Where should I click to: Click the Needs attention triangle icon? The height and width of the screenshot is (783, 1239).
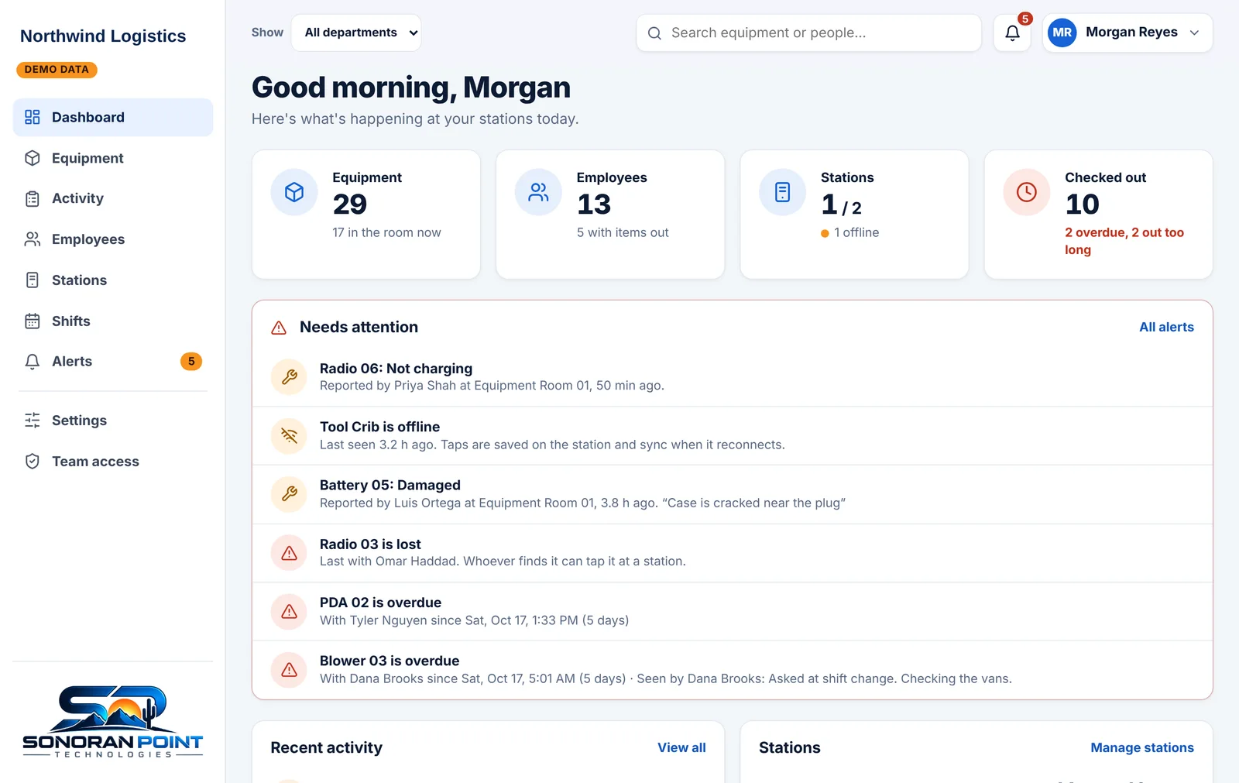click(279, 328)
